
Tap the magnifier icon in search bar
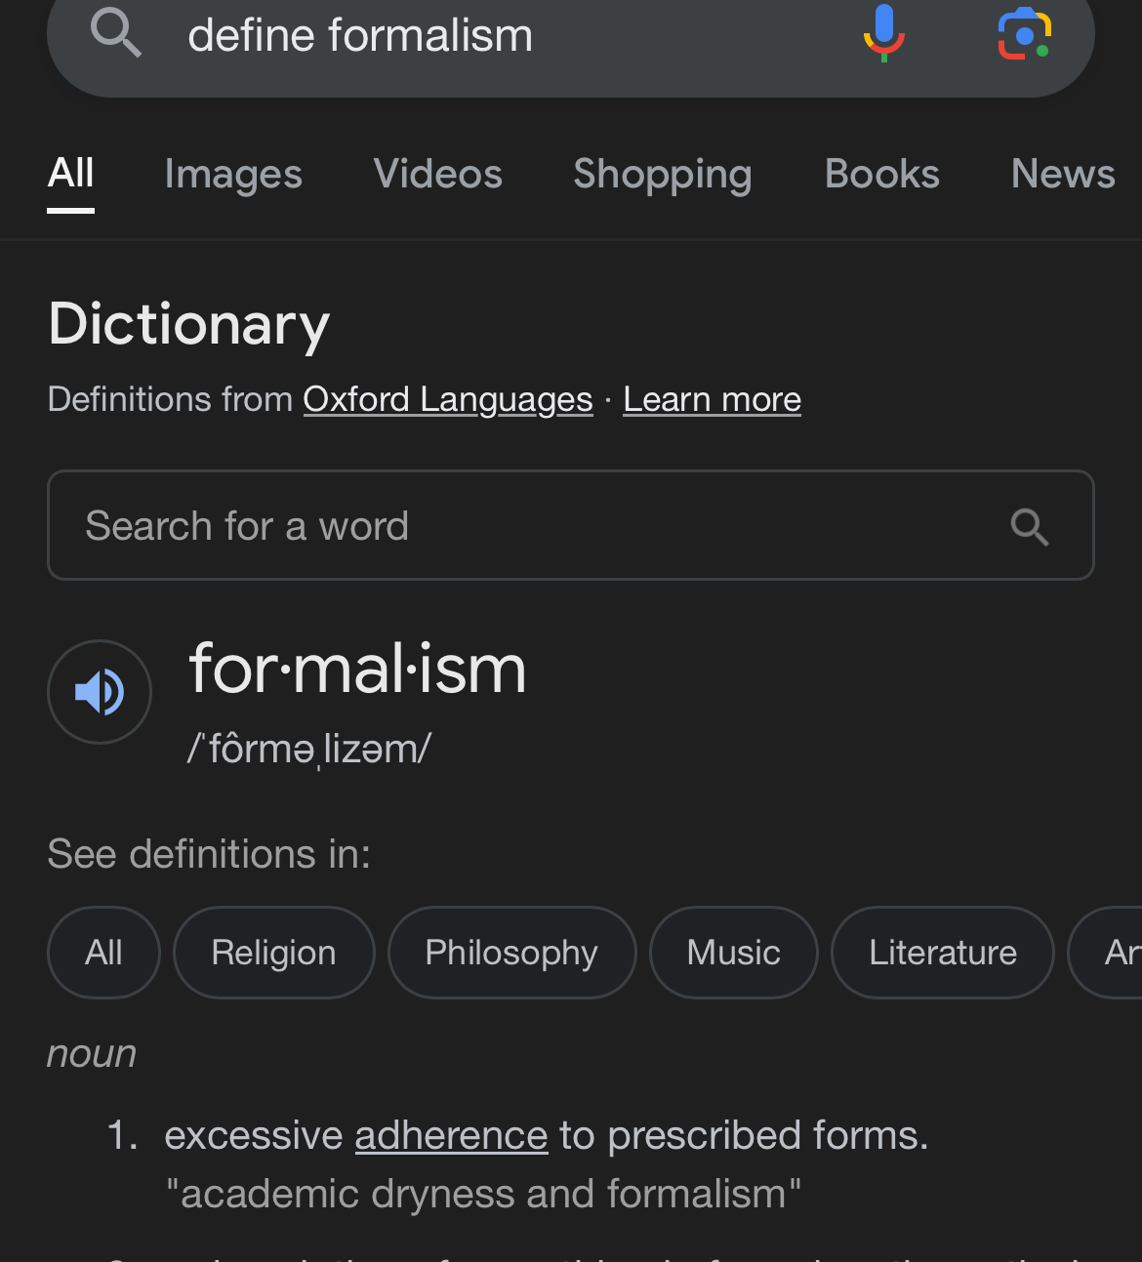[x=116, y=33]
